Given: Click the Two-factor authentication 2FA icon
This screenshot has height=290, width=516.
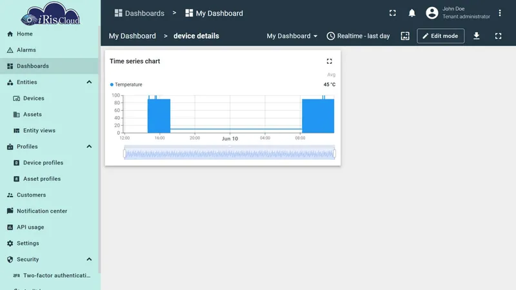Looking at the screenshot, I should pos(17,276).
